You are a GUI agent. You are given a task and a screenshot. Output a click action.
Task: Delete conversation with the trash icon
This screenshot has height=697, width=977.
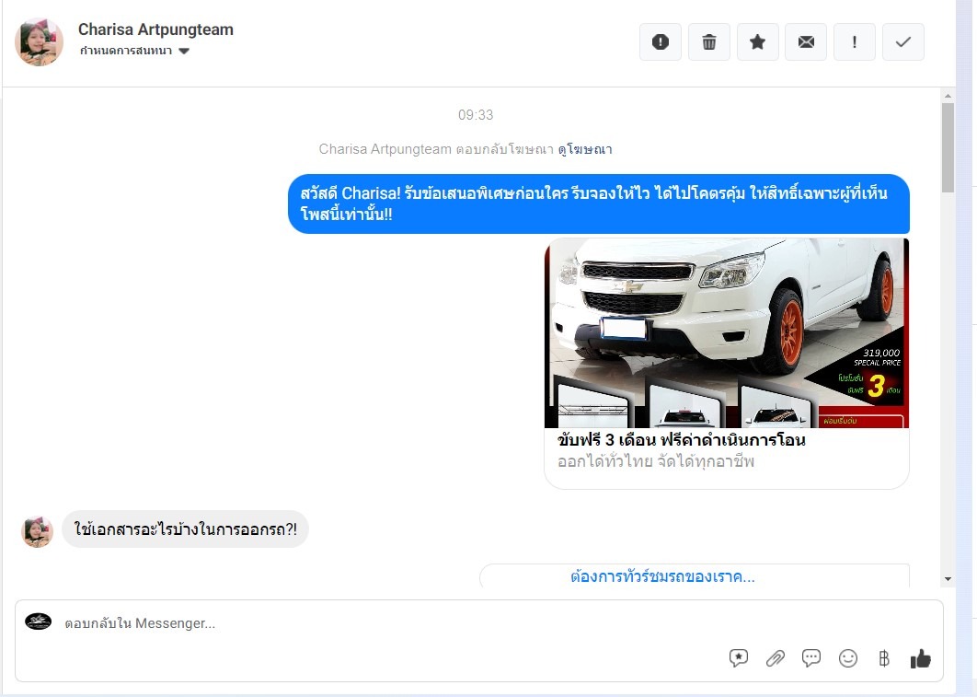(x=709, y=41)
